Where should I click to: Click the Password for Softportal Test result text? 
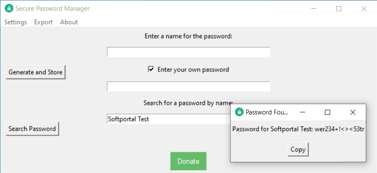(x=298, y=129)
